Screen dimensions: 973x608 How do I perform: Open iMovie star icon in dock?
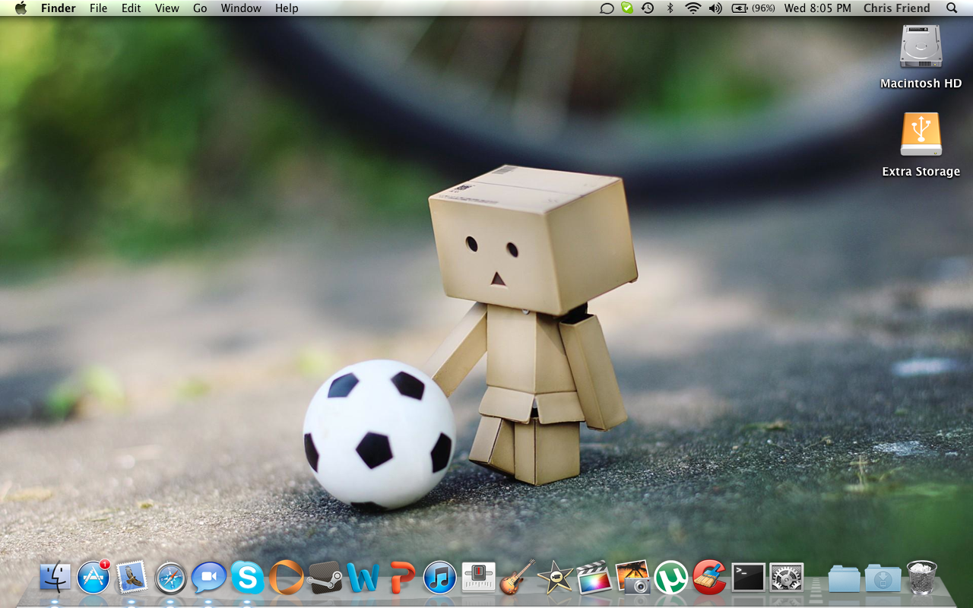(x=555, y=578)
